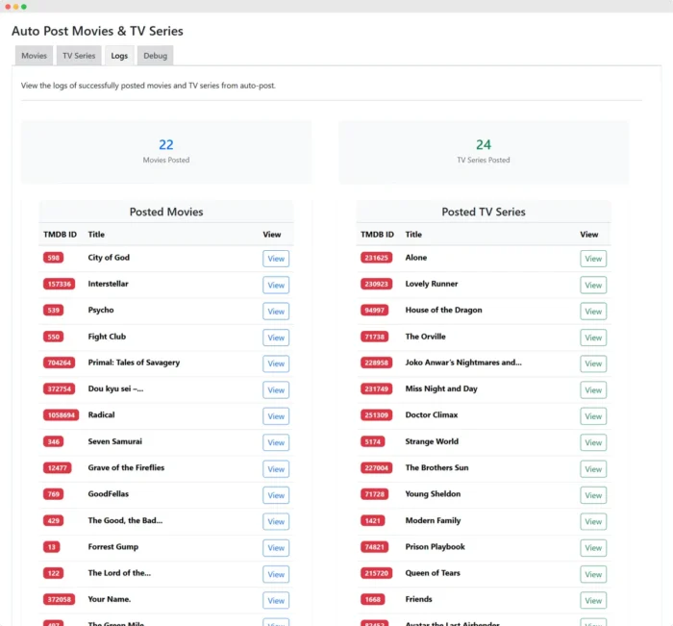The width and height of the screenshot is (673, 626).
Task: View the Modern Family post
Action: (x=593, y=521)
